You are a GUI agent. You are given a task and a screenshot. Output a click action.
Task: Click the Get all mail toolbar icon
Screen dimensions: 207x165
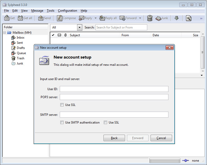[x=20, y=18]
